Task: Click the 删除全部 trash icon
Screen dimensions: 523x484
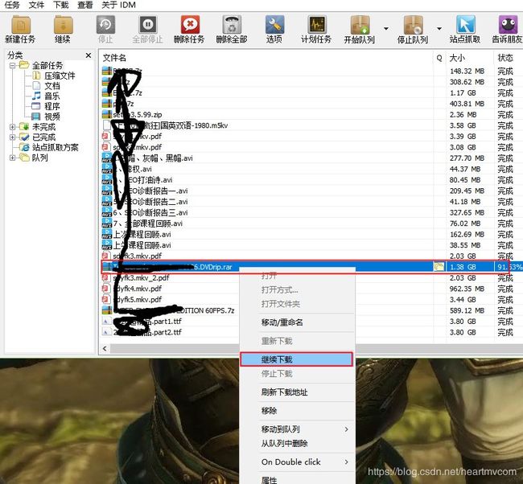Action: click(232, 29)
